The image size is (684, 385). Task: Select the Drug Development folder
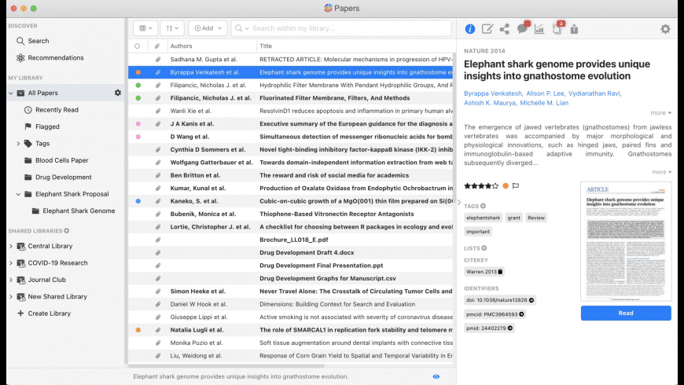tap(63, 177)
